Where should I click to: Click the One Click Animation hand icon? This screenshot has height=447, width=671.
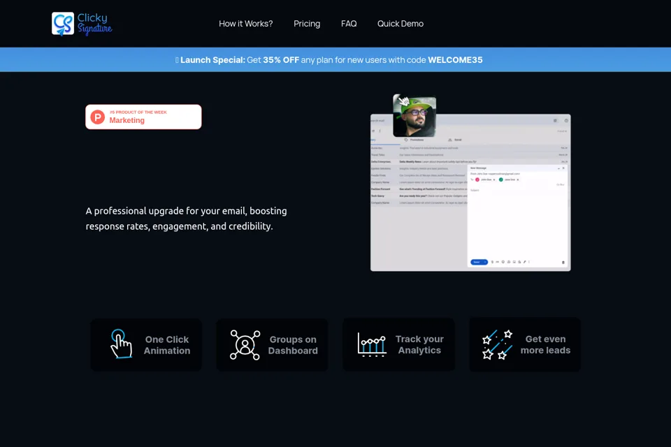tap(121, 344)
